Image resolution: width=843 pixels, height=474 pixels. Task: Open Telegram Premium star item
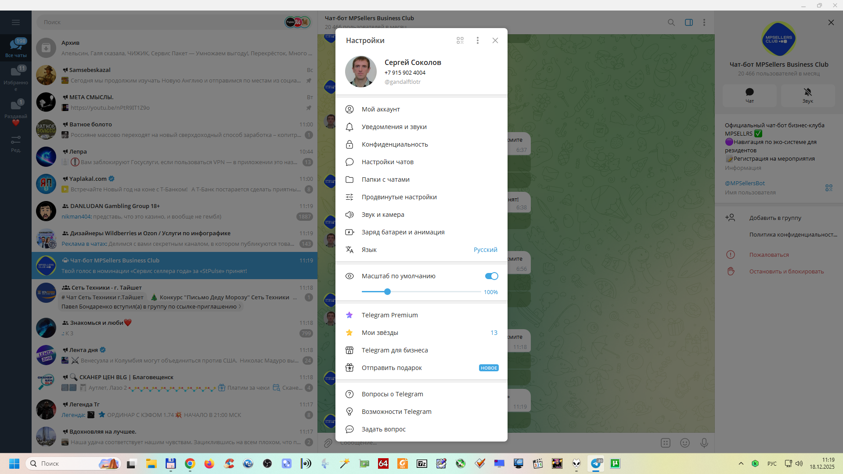click(389, 315)
